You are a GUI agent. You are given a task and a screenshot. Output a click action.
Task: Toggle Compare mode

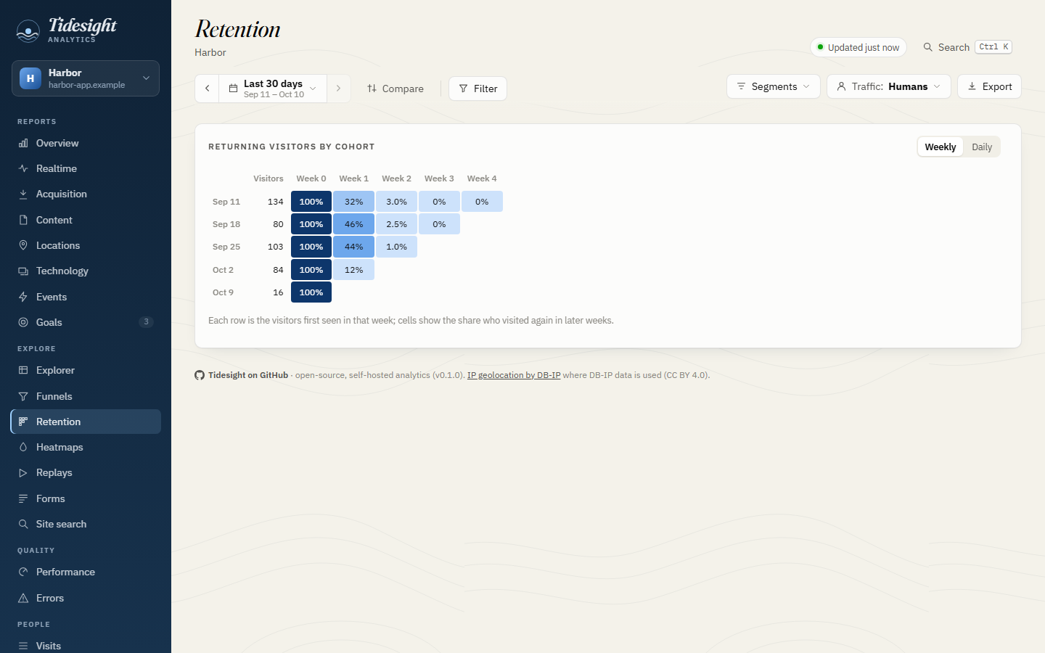coord(396,89)
